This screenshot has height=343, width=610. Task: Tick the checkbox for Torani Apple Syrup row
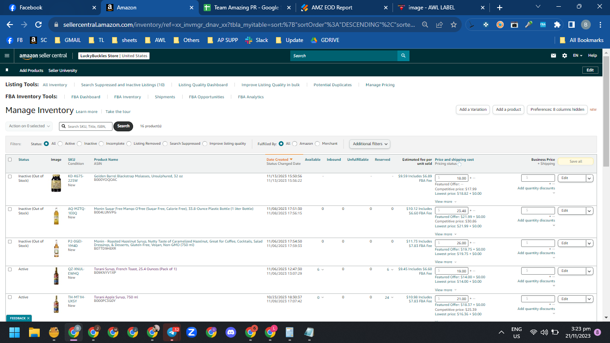click(x=10, y=297)
